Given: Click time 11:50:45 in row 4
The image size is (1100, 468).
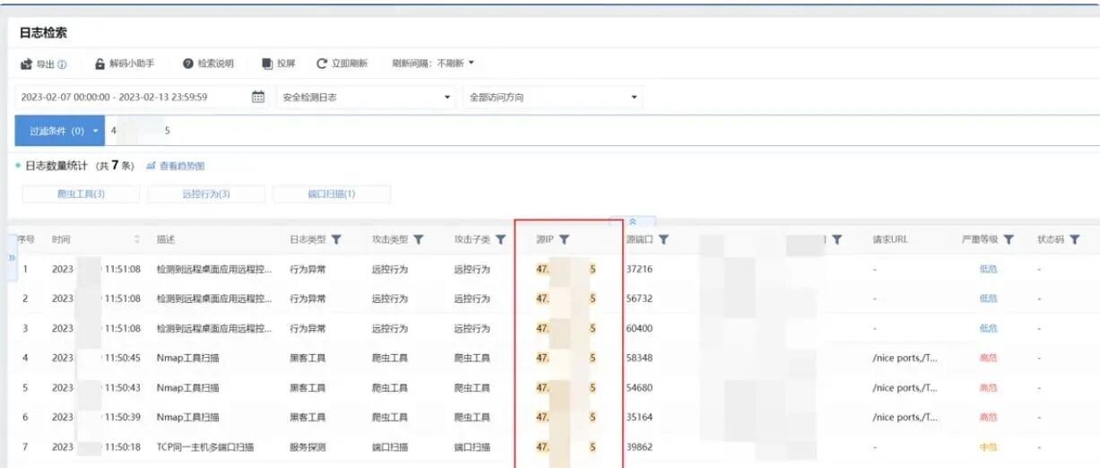Looking at the screenshot, I should point(123,358).
